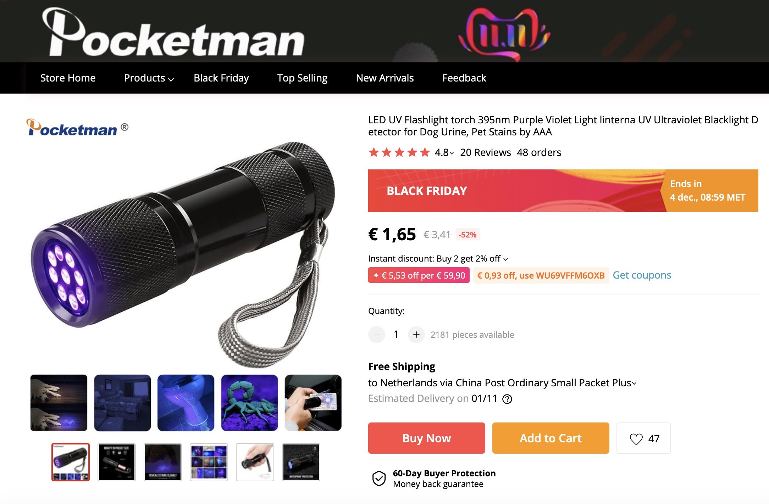Image resolution: width=769 pixels, height=504 pixels.
Task: Select the scorpion under UV light thumbnail
Action: coord(249,403)
